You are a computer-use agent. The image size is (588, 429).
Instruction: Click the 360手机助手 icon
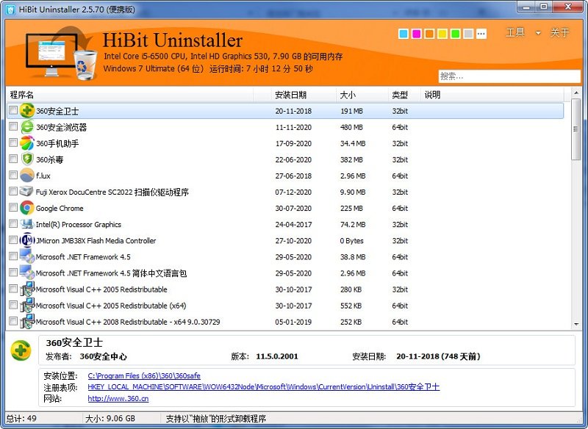pyautogui.click(x=27, y=143)
